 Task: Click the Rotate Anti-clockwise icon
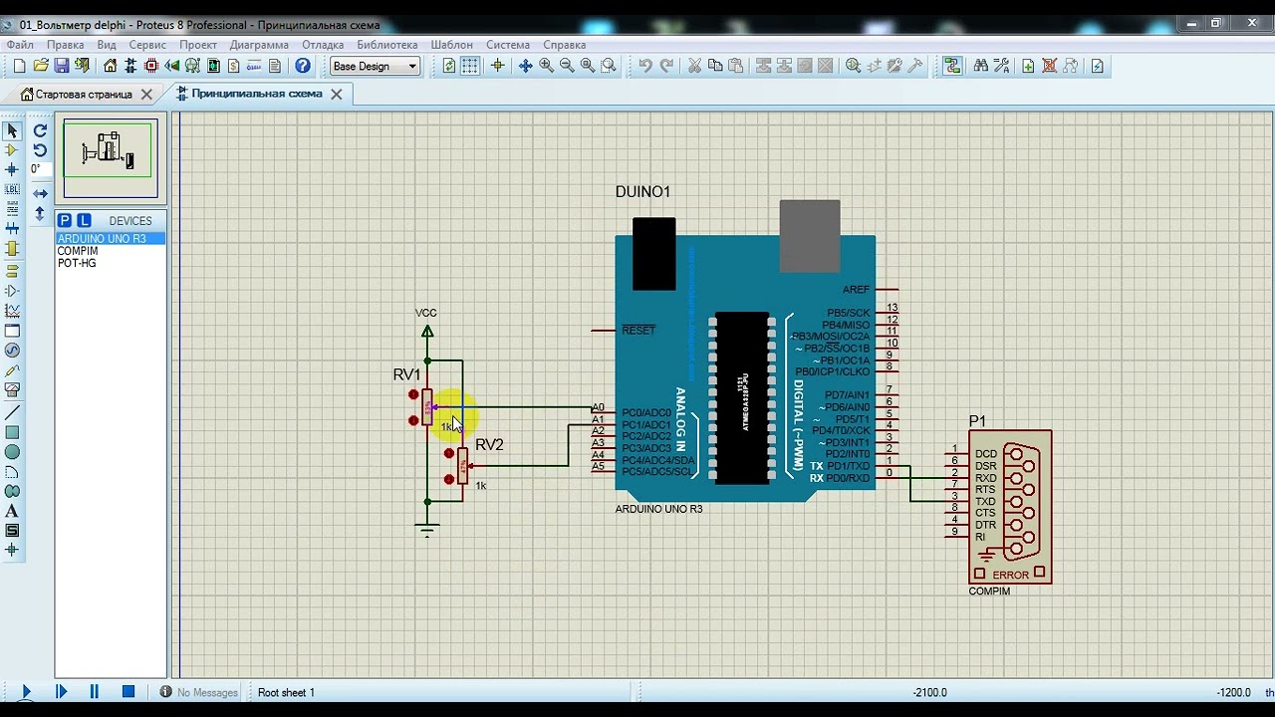tap(40, 150)
